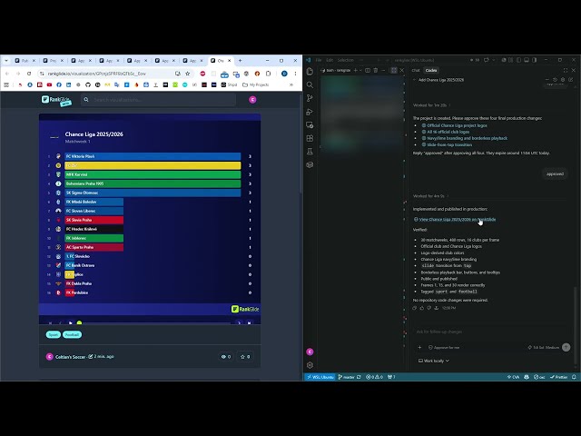Reload the browser page

[29, 74]
